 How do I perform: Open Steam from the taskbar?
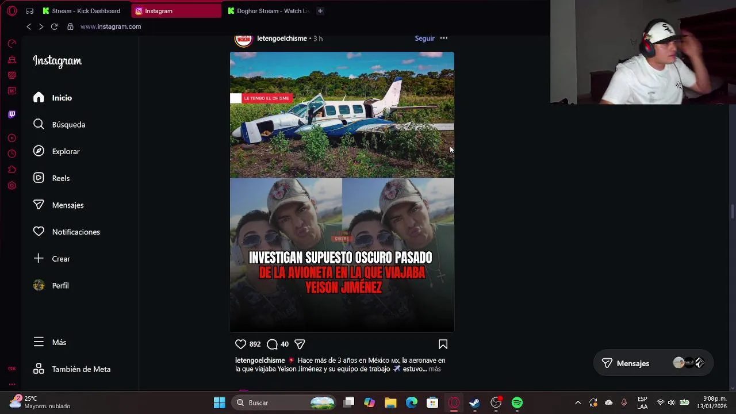[x=474, y=402]
